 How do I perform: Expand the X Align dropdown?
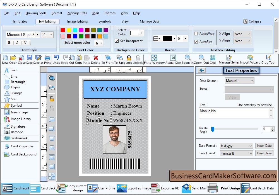coord(242,34)
